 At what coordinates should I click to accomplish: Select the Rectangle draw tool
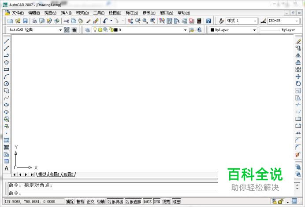[7, 69]
